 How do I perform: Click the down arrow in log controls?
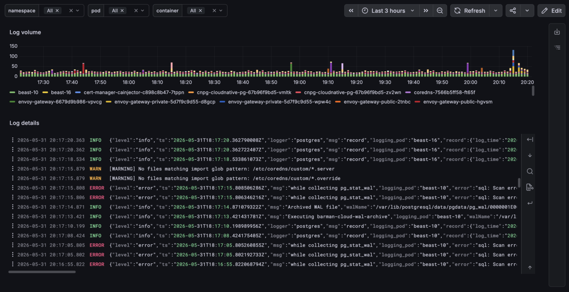click(x=530, y=155)
